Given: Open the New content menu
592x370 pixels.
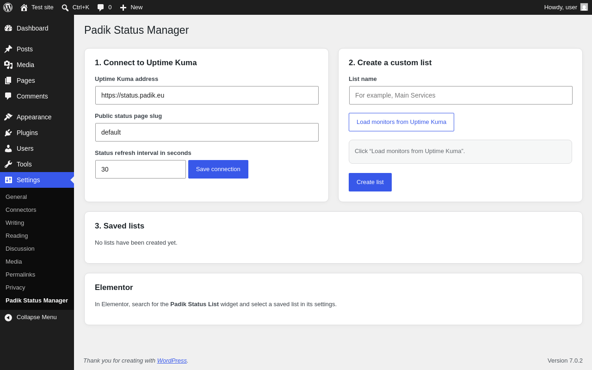Looking at the screenshot, I should tap(131, 7).
